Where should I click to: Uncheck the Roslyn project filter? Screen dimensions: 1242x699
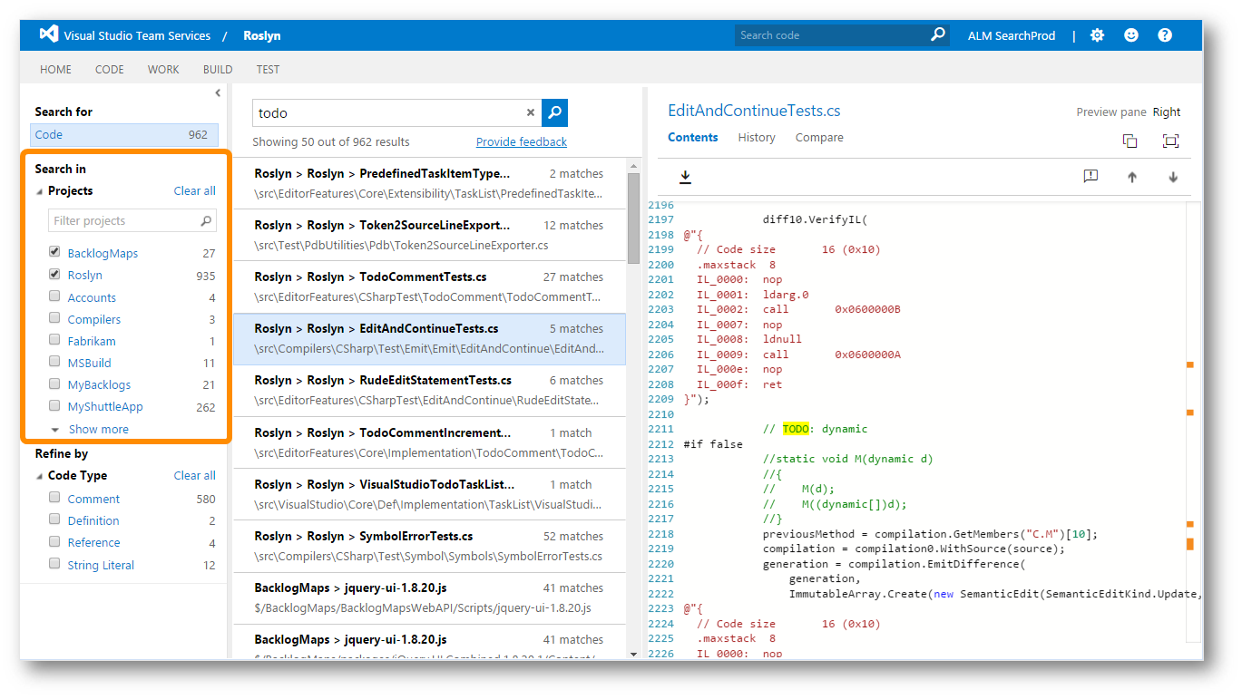pyautogui.click(x=54, y=275)
